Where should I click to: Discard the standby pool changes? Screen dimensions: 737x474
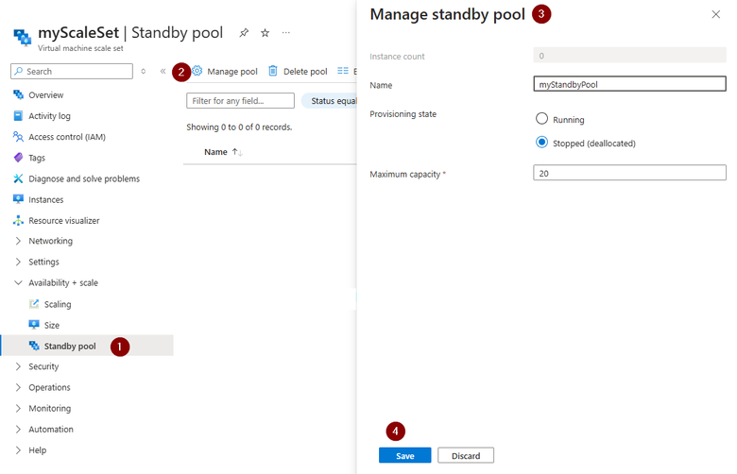tap(466, 455)
